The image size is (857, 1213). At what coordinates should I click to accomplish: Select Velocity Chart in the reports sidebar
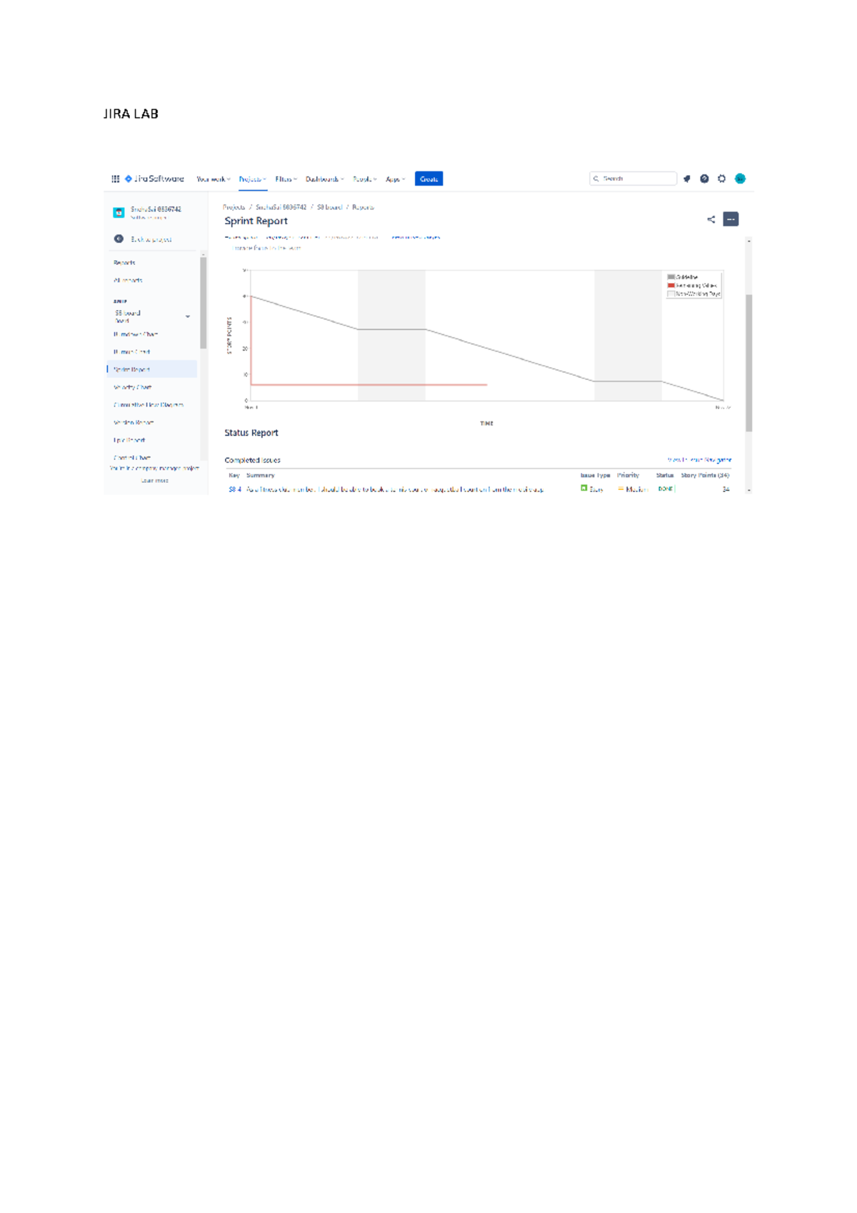click(133, 387)
